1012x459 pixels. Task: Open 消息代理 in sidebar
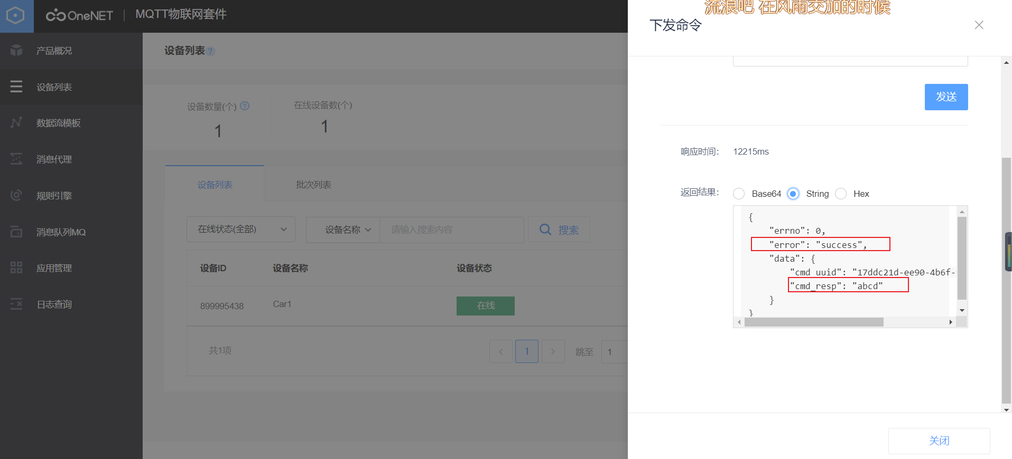[x=71, y=159]
